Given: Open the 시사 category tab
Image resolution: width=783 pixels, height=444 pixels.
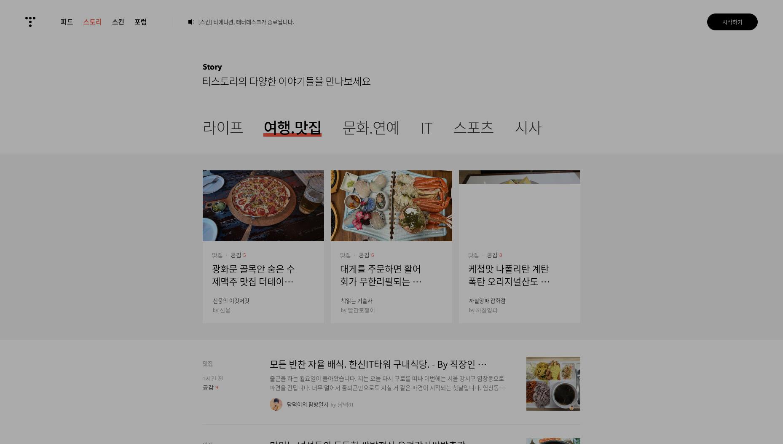Looking at the screenshot, I should [528, 127].
